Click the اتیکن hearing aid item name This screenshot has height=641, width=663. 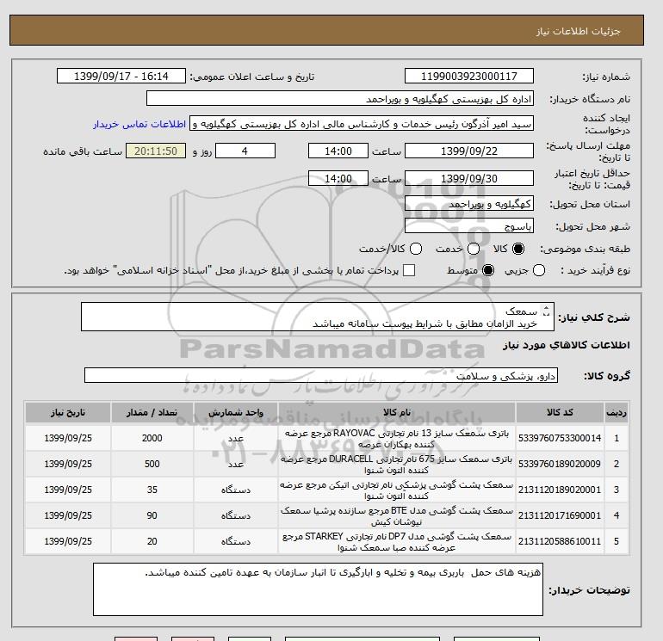397,490
